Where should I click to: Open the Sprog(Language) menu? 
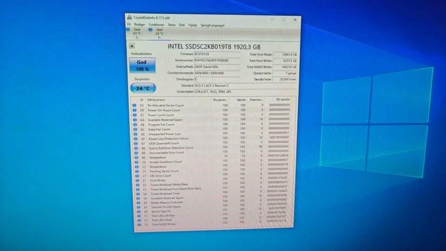click(x=212, y=25)
